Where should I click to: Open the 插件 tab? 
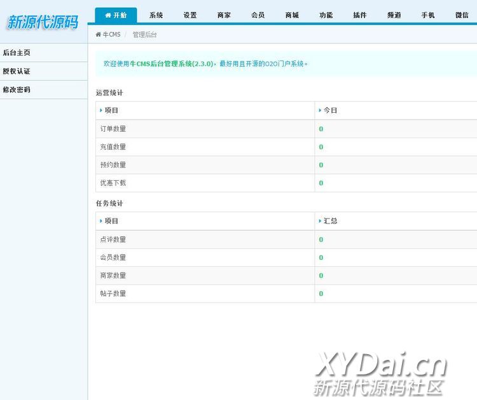360,15
